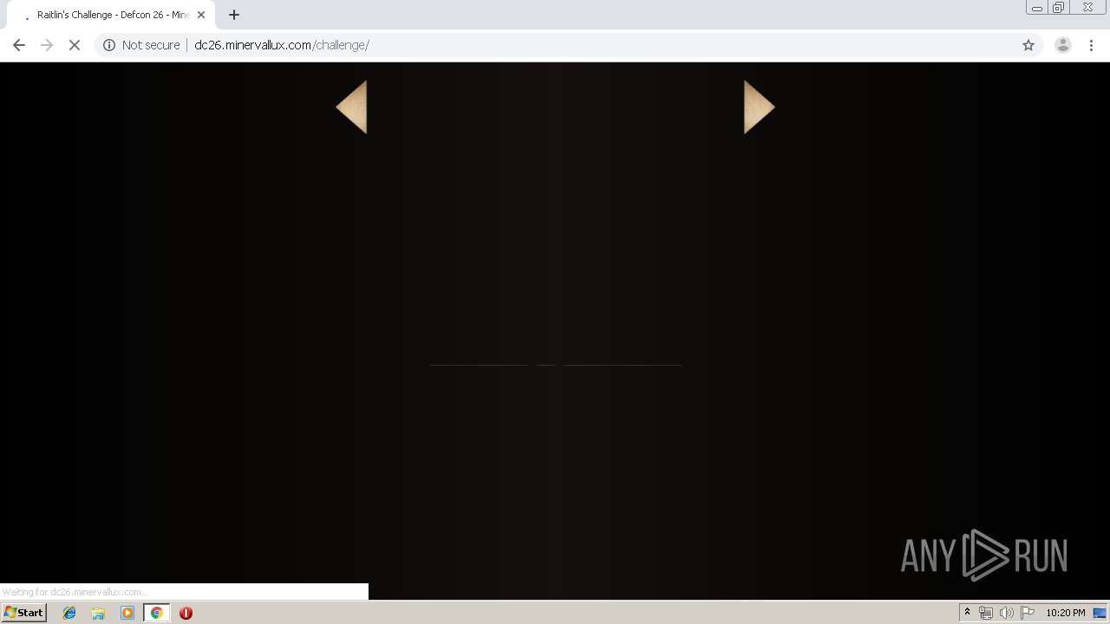Click the 10:20 PM clock
Image resolution: width=1110 pixels, height=624 pixels.
pos(1065,613)
